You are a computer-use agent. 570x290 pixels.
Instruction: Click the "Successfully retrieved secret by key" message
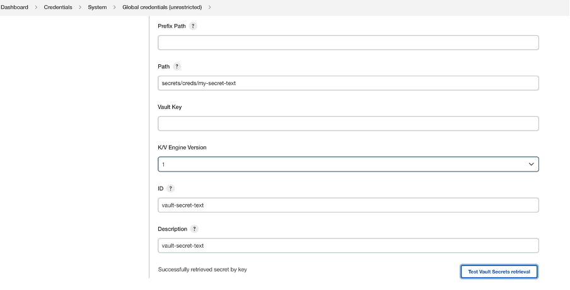coord(202,270)
